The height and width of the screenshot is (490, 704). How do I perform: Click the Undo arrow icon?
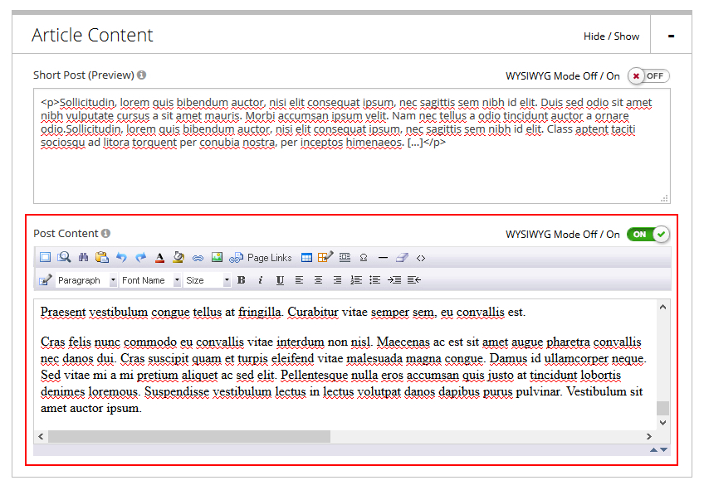[121, 258]
